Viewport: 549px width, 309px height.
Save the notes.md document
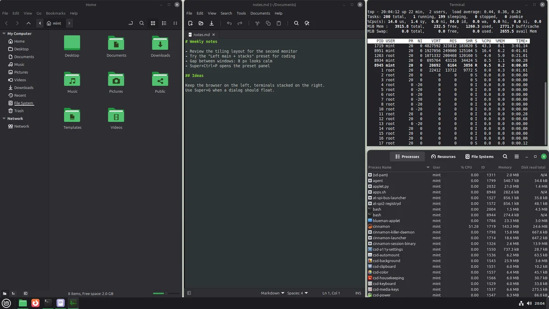(x=211, y=23)
